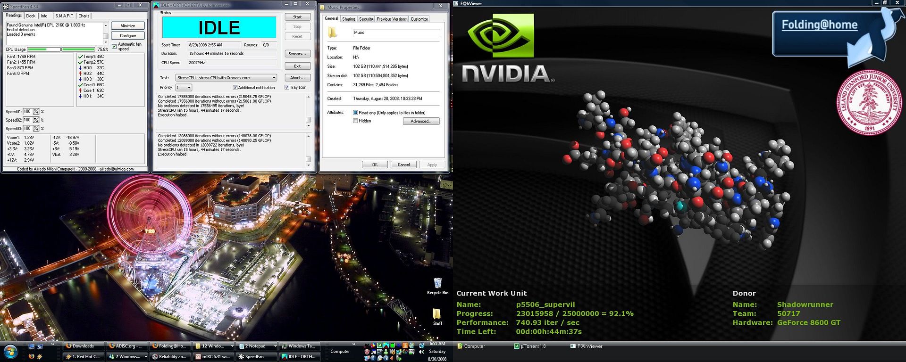Open the Charts tab in SpeedFan

point(84,16)
